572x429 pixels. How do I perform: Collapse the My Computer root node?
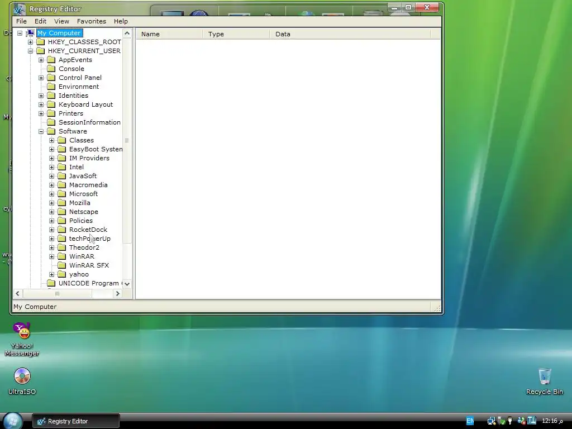pyautogui.click(x=20, y=33)
